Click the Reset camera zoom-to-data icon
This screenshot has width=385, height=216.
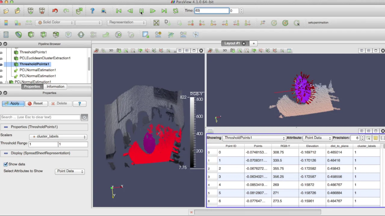point(156,23)
